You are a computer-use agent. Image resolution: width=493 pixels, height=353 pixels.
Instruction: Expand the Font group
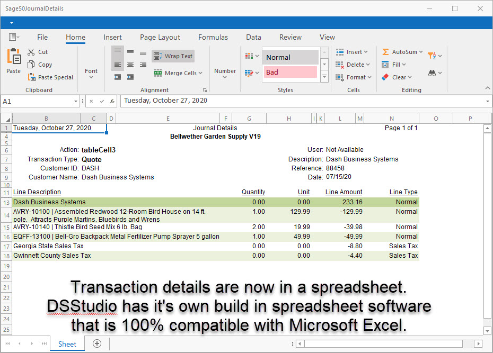click(91, 74)
